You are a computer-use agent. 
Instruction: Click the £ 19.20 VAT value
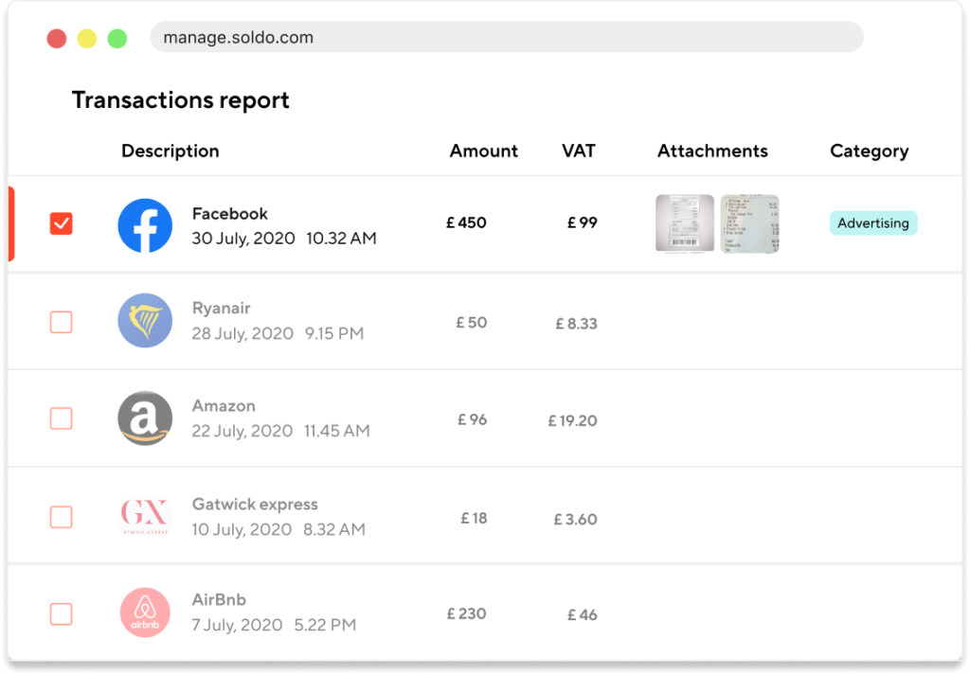(x=573, y=421)
